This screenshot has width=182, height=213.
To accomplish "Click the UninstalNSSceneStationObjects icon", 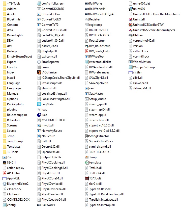I will pos(130,30).
